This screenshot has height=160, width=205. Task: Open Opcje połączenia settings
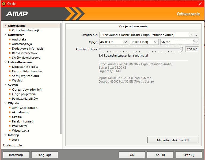coord(24,94)
